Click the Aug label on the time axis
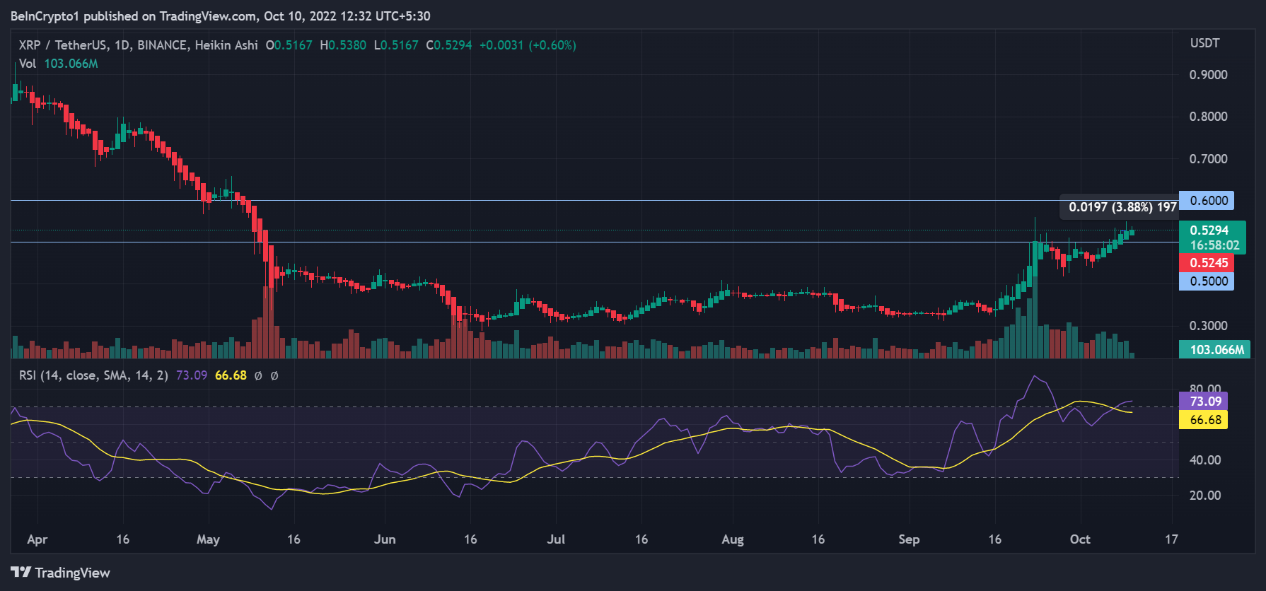This screenshot has width=1266, height=591. coord(732,539)
